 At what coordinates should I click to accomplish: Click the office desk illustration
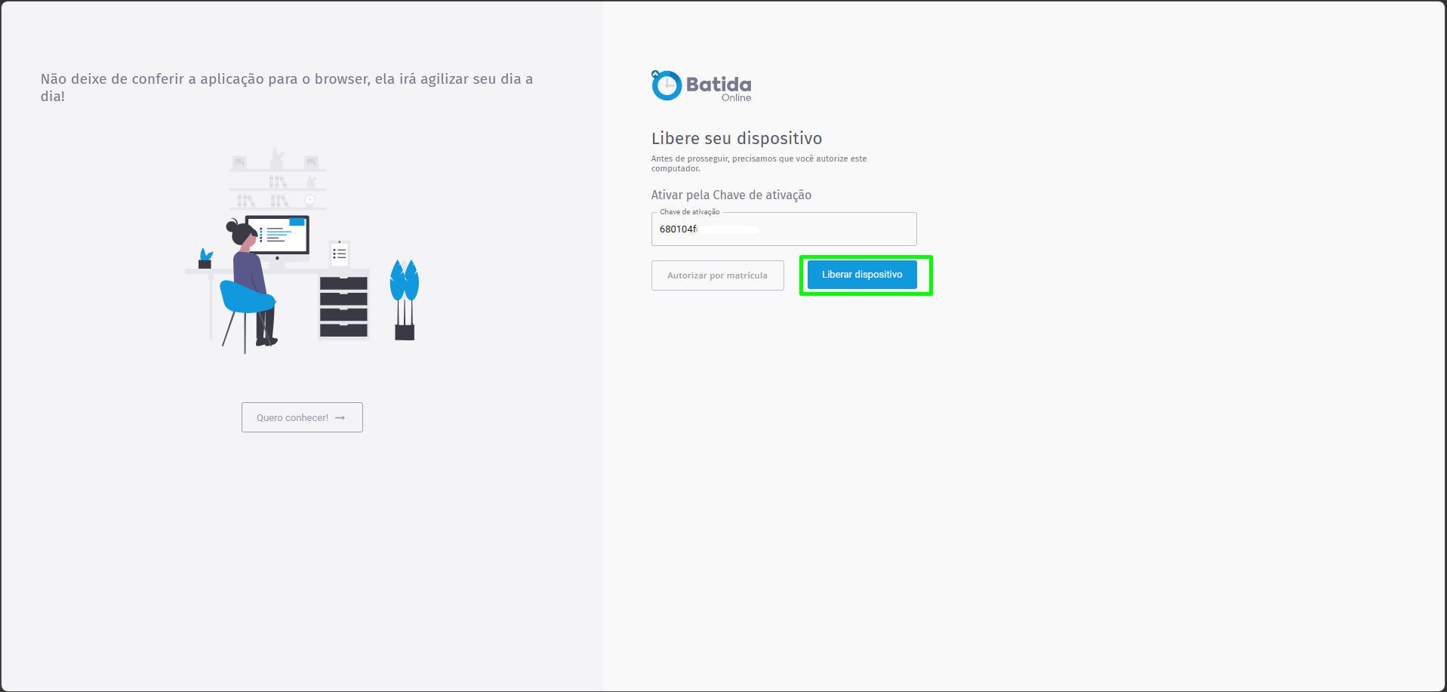point(302,250)
